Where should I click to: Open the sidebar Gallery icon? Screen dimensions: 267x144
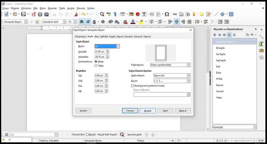click(261, 50)
